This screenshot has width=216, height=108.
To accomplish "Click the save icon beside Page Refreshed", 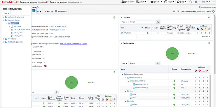I will tap(178, 11).
